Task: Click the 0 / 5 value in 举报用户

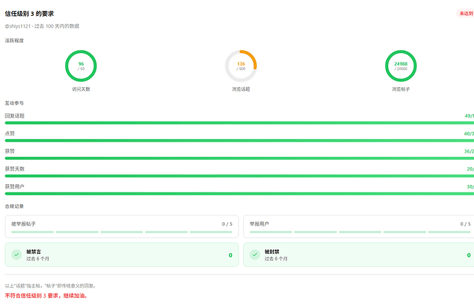Action: pyautogui.click(x=465, y=224)
